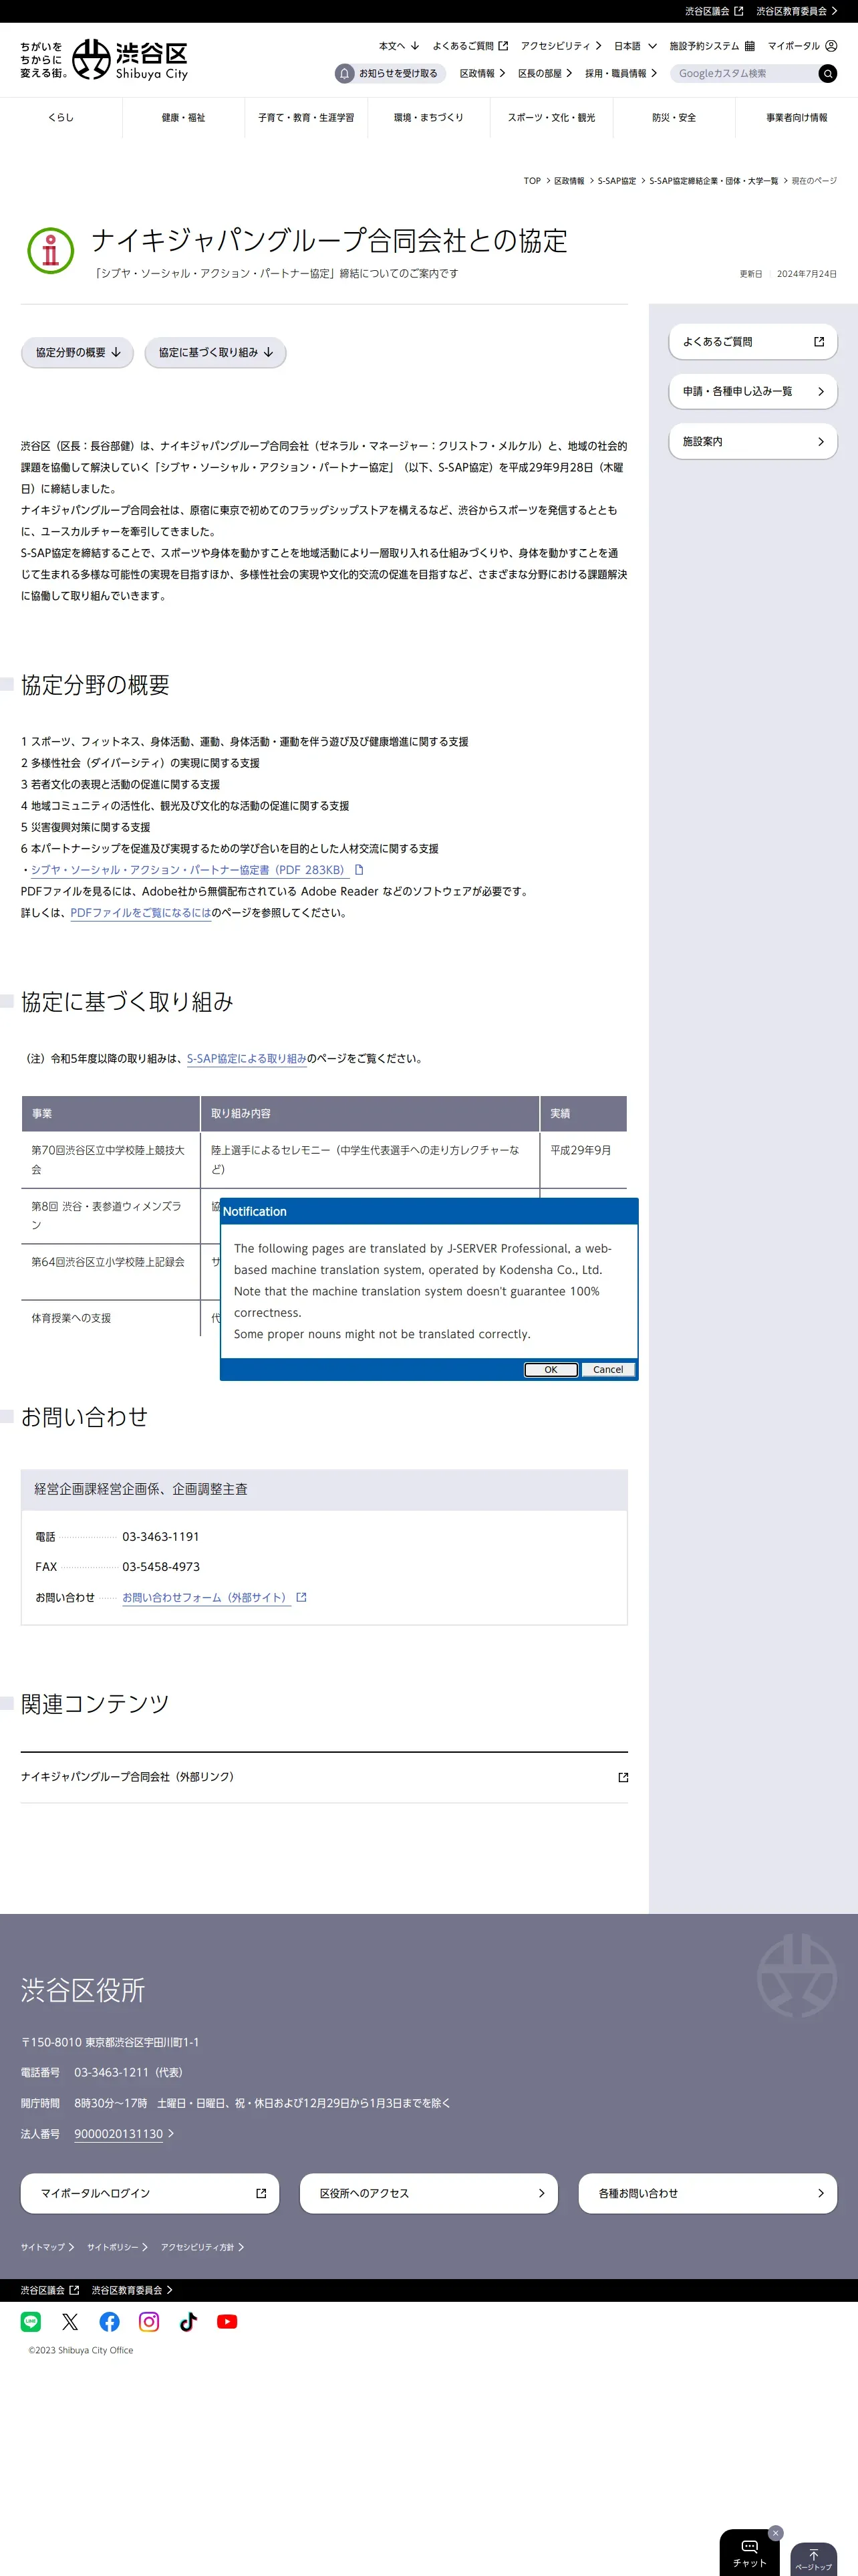Open サイトマップ footer link
The height and width of the screenshot is (2576, 858).
pyautogui.click(x=47, y=2247)
